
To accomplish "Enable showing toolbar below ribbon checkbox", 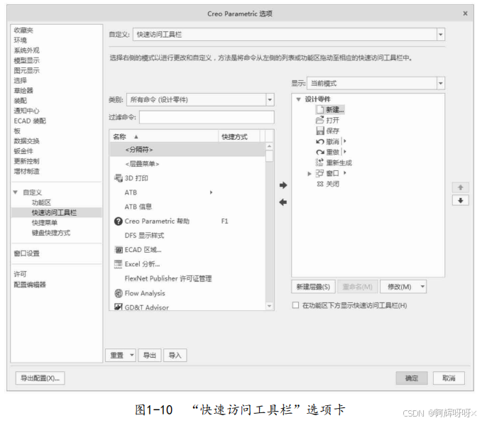I will 295,305.
